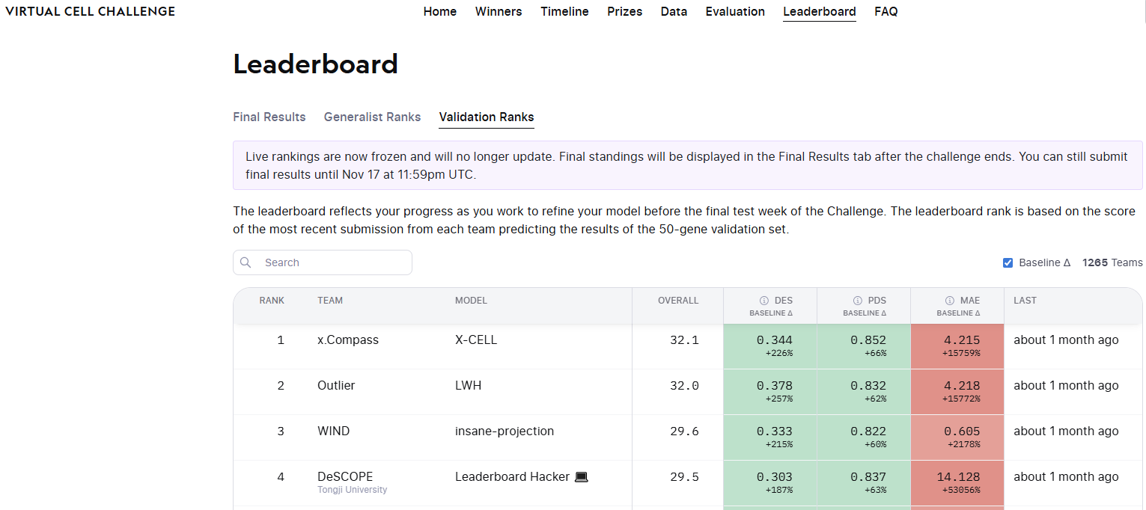The image size is (1146, 510).
Task: Open the Home nav item
Action: (x=440, y=12)
